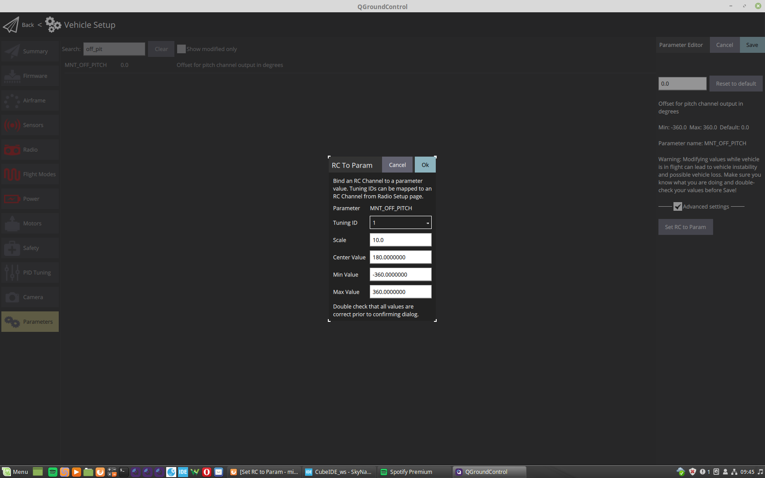The width and height of the screenshot is (765, 478).
Task: Open the PID Tuning page
Action: (30, 272)
